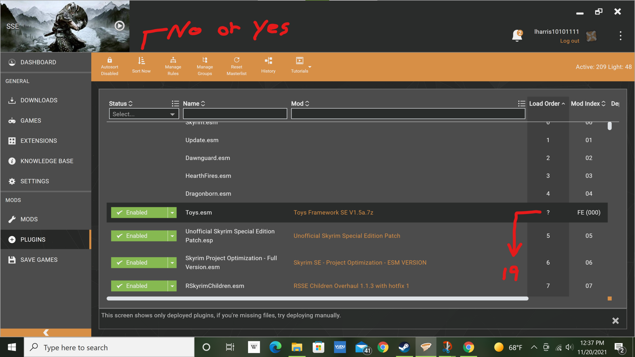Toggle Enabled for the Skyrim Project Optimization plugin

pos(139,262)
